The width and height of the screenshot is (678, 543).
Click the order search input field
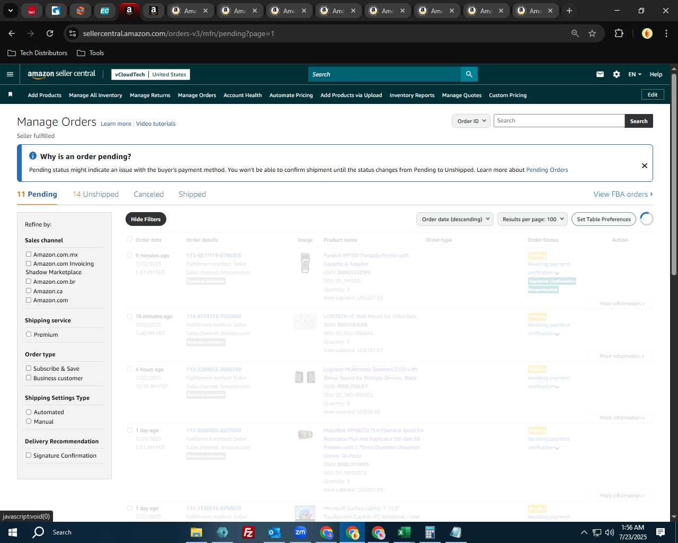559,121
